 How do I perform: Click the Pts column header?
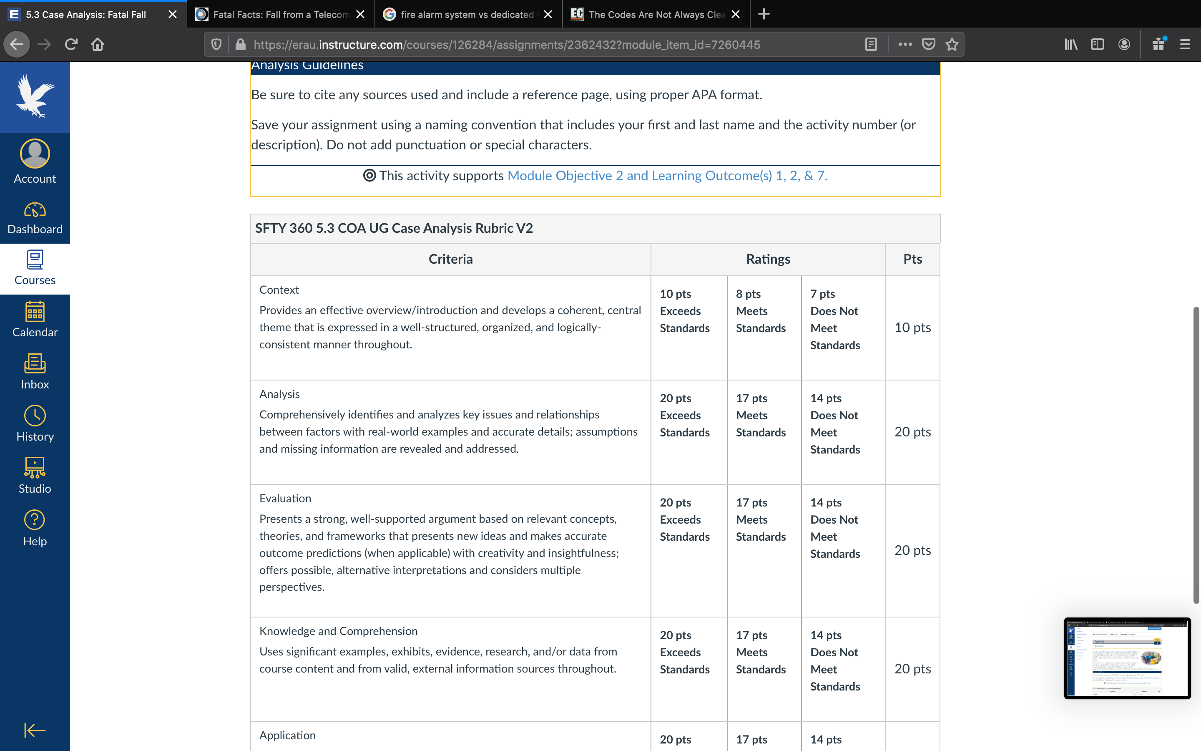pyautogui.click(x=913, y=259)
